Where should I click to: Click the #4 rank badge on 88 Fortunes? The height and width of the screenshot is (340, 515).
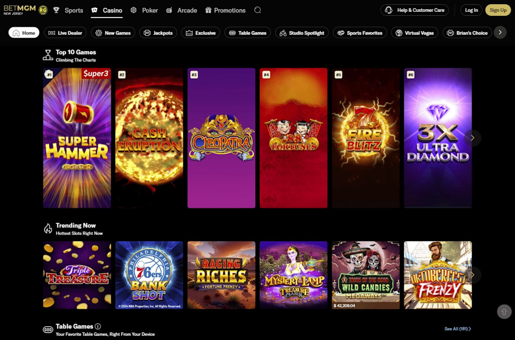click(x=266, y=74)
